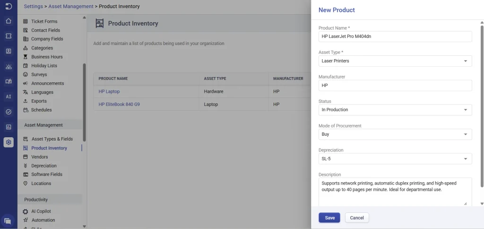Click the Exports upload icon
484x229 pixels.
point(26,101)
